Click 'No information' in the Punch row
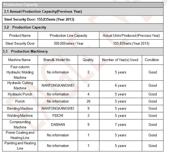This screenshot has height=153, width=169. (x=58, y=101)
